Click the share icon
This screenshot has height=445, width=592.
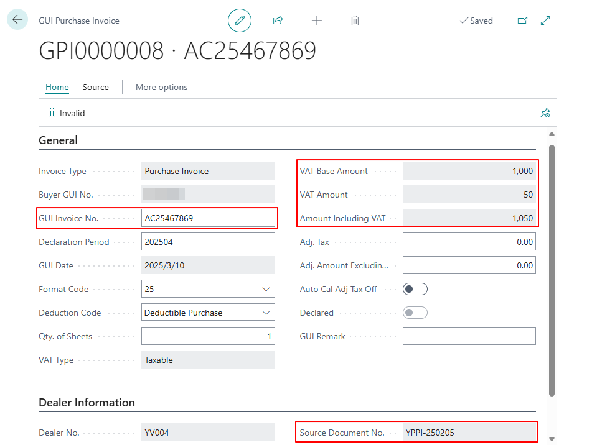(278, 21)
